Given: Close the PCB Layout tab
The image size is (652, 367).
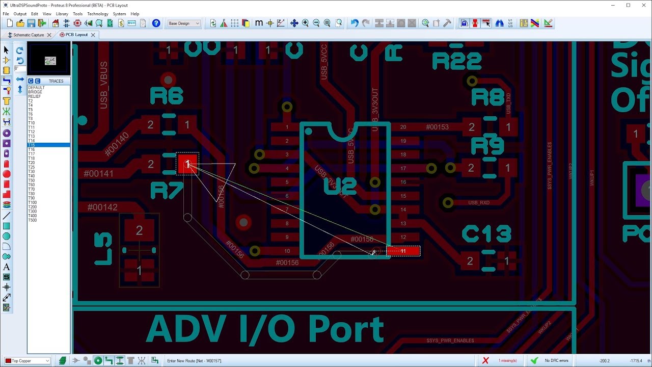Looking at the screenshot, I should tap(93, 35).
